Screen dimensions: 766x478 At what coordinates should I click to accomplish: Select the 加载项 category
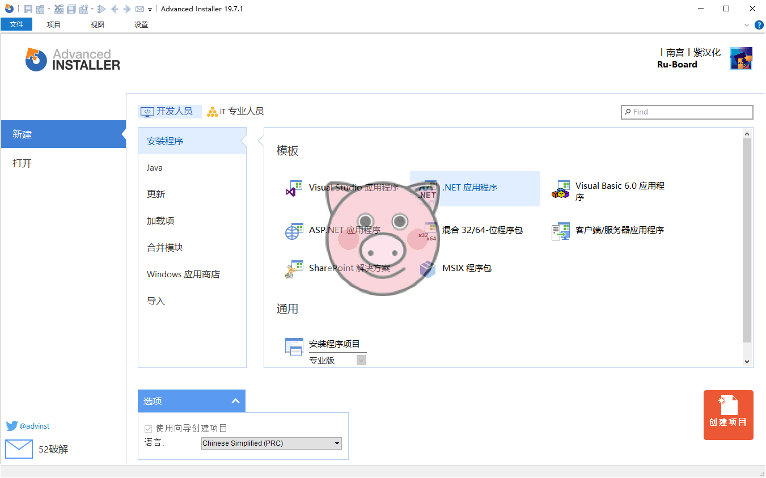192,221
